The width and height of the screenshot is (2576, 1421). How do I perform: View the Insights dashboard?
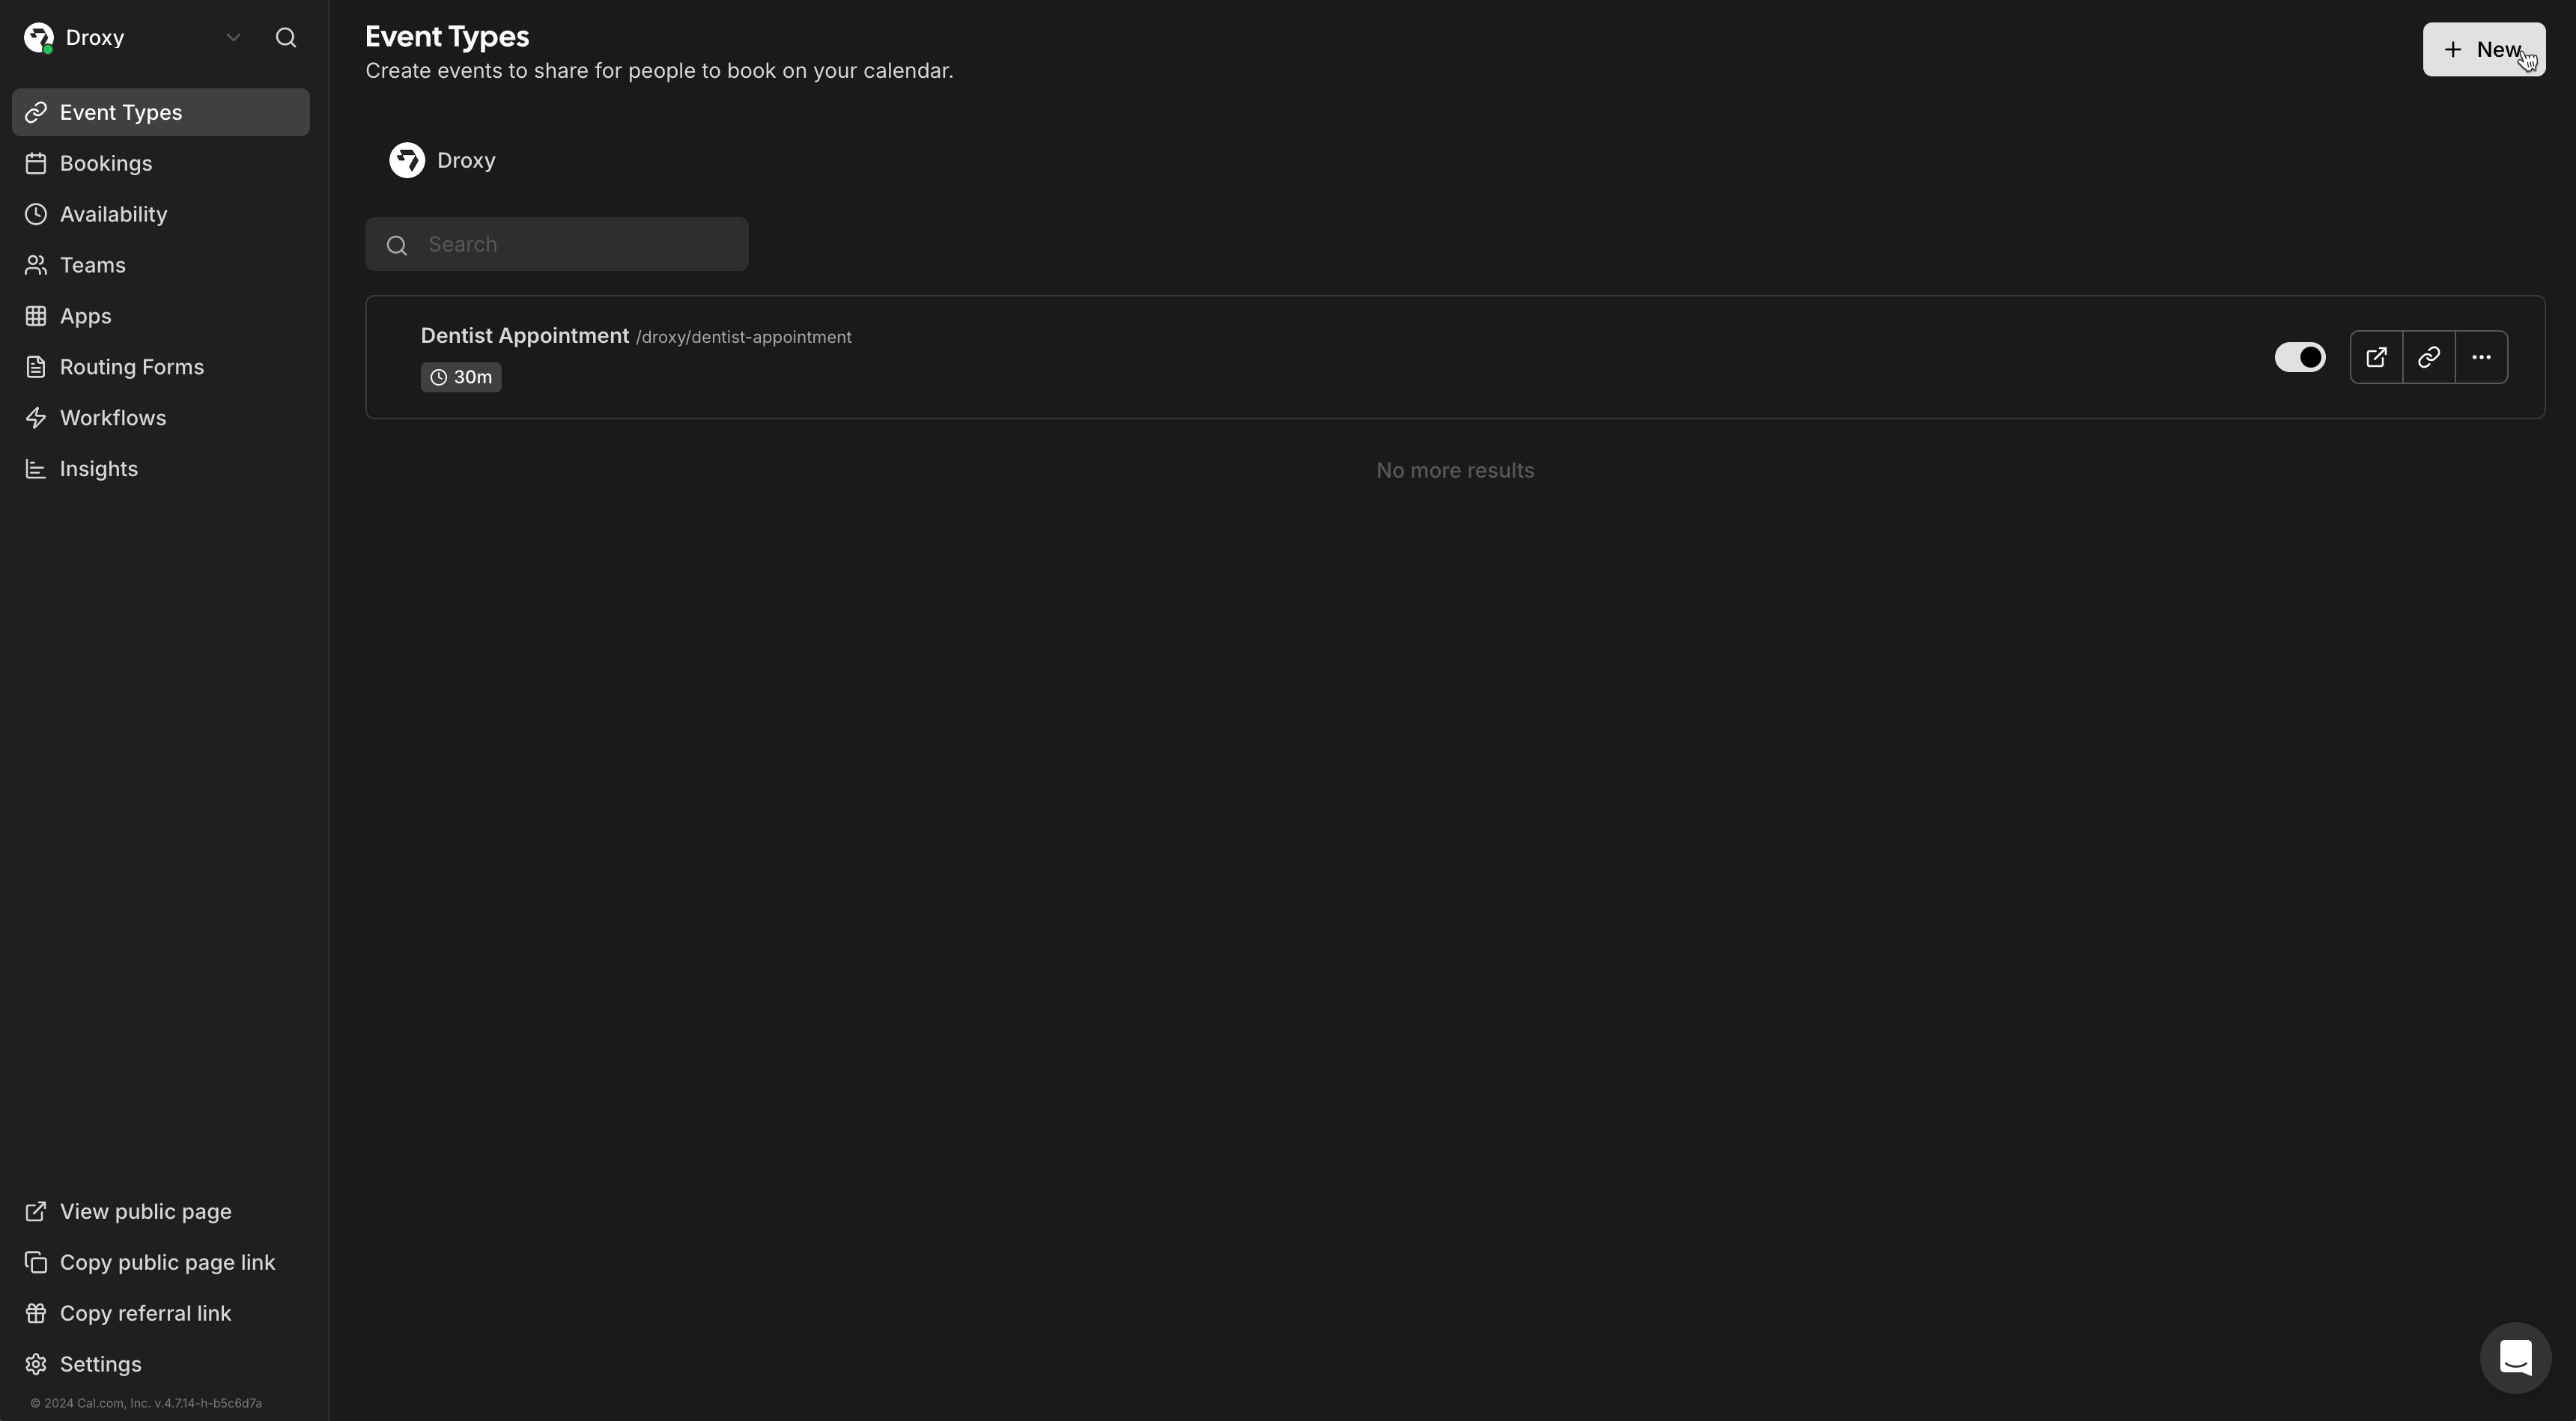tap(99, 468)
